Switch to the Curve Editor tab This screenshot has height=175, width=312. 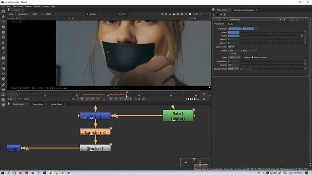click(x=38, y=104)
